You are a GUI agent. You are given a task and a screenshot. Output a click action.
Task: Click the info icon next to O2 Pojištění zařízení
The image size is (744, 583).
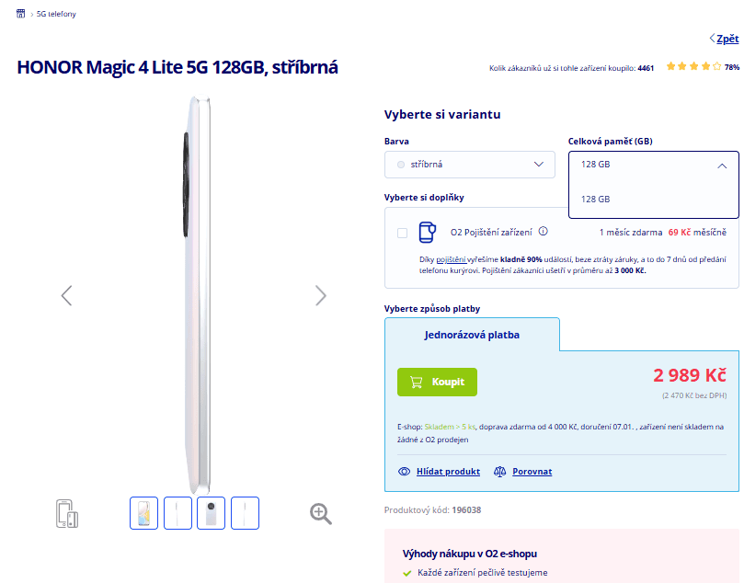pos(543,231)
